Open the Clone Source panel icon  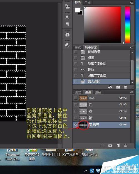[x=67, y=6]
